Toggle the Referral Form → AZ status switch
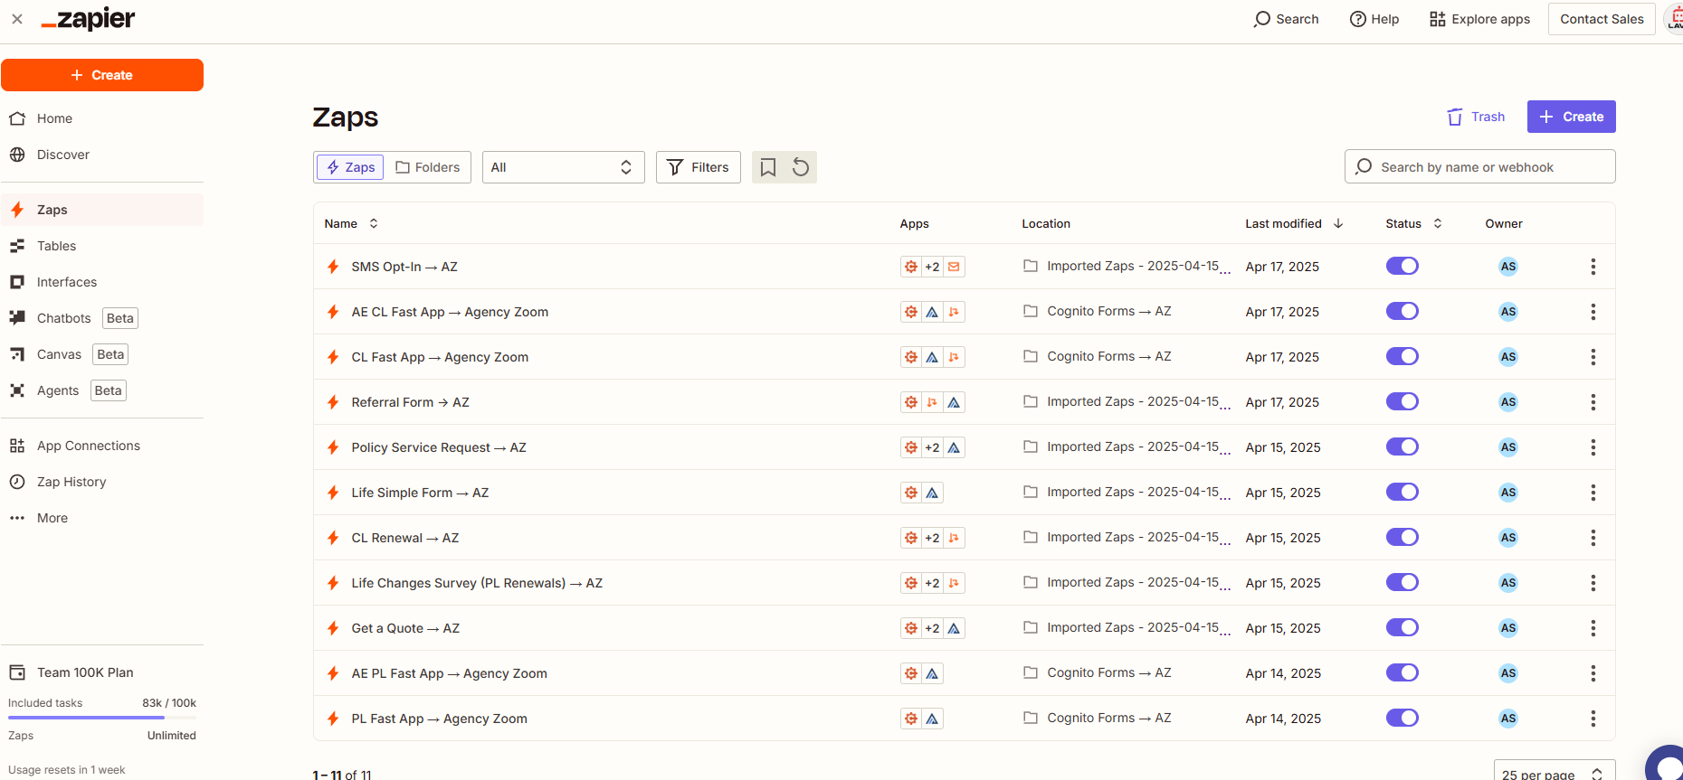 point(1402,401)
